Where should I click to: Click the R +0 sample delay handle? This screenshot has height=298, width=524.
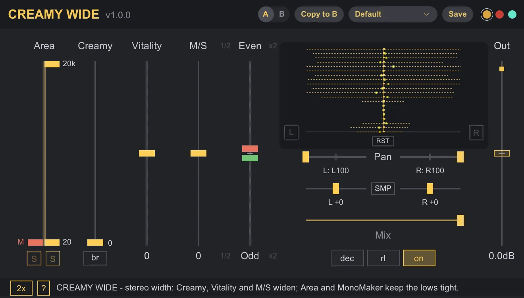coord(430,189)
